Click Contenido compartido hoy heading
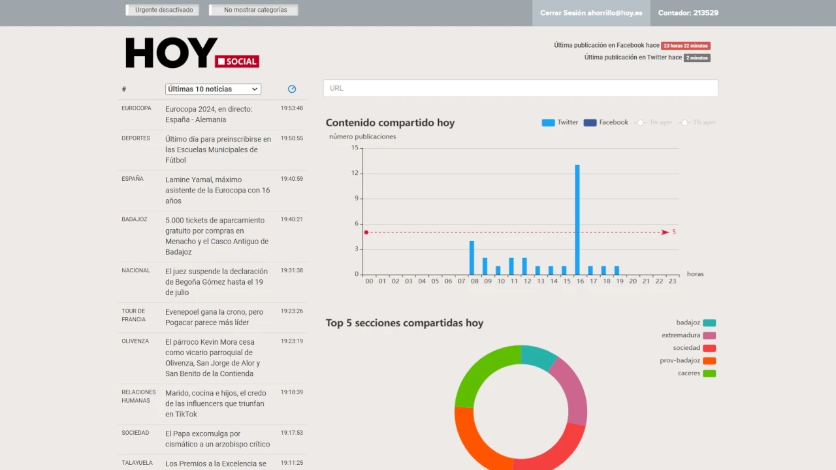 point(390,123)
